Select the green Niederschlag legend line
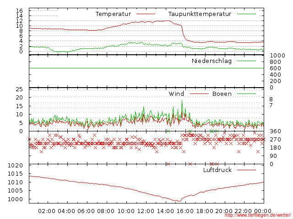The height and width of the screenshot is (219, 293). click(x=246, y=61)
